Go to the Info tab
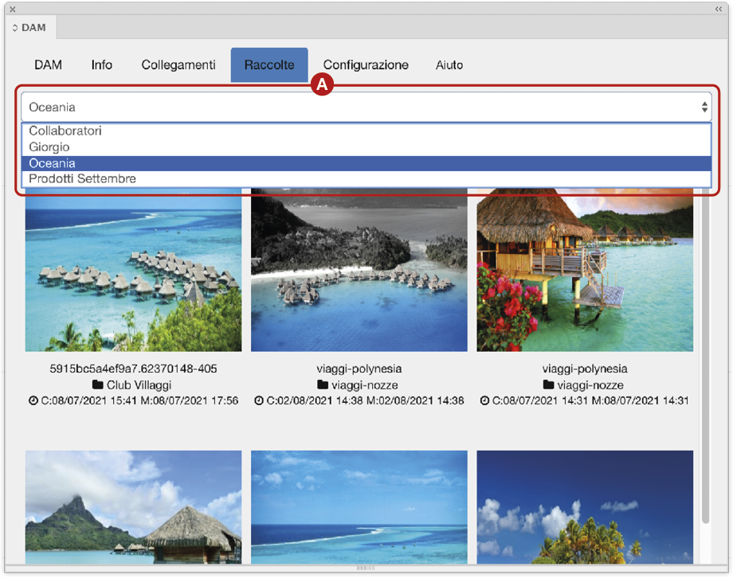Viewport: 733px width, 578px height. click(x=102, y=65)
